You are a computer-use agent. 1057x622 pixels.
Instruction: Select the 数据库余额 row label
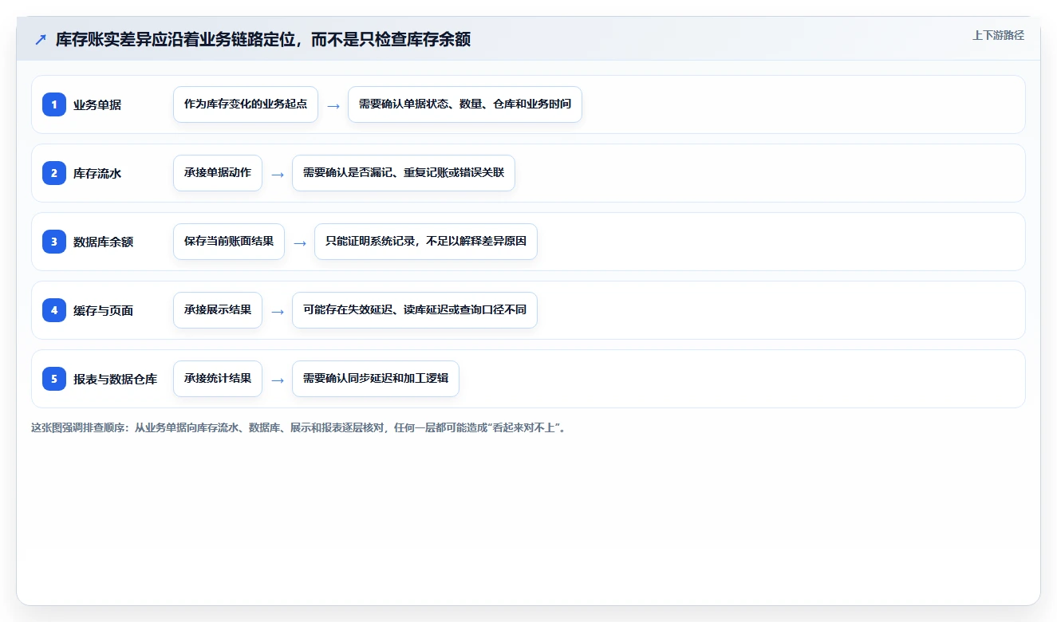pyautogui.click(x=103, y=242)
